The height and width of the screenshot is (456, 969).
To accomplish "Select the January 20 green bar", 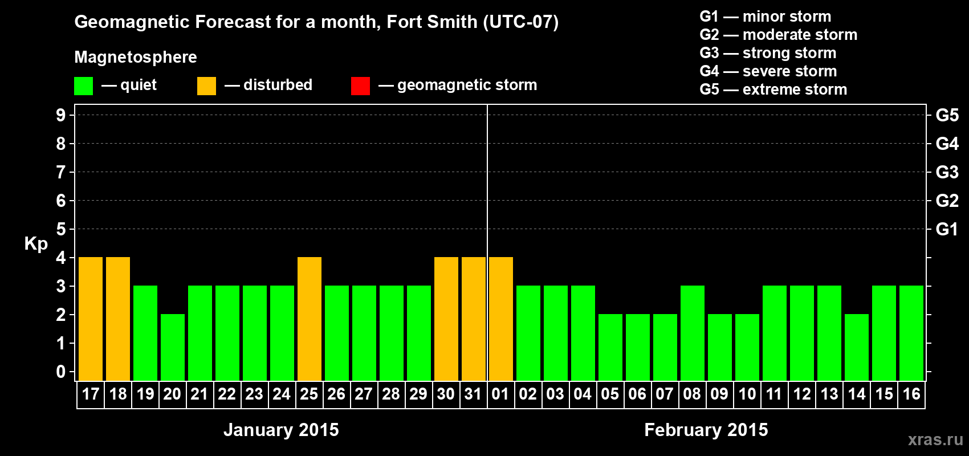I will pyautogui.click(x=173, y=347).
